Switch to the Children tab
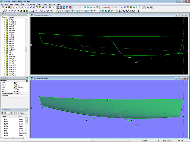Screen dimensions: 190x142 tap(11, 17)
